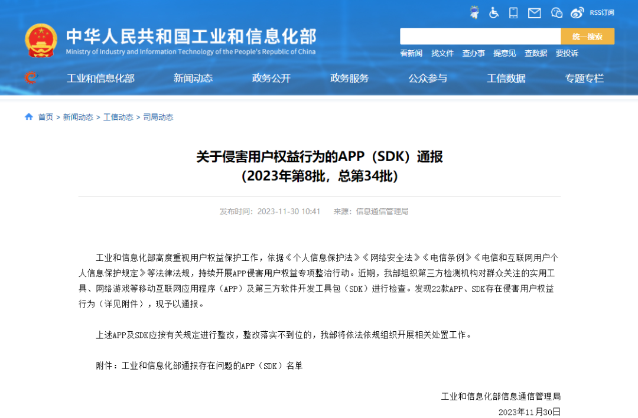Select the 提意见 search shortcut
This screenshot has width=638, height=418.
click(504, 53)
